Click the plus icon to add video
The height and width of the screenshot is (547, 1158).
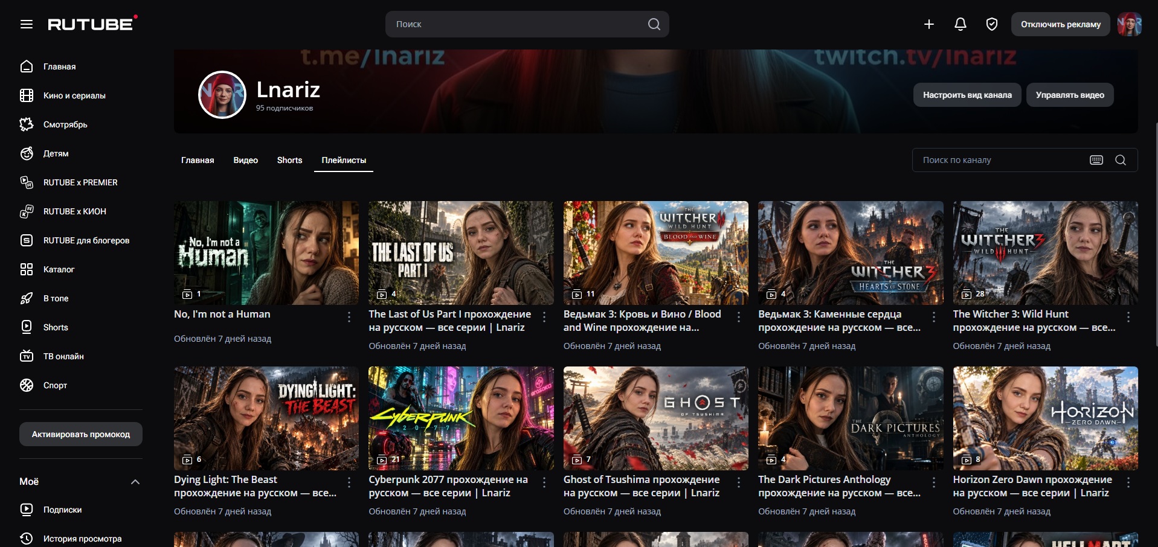point(929,24)
